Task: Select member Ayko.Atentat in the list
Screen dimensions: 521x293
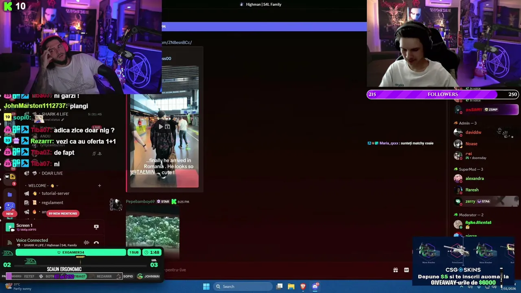Action: 486,224
